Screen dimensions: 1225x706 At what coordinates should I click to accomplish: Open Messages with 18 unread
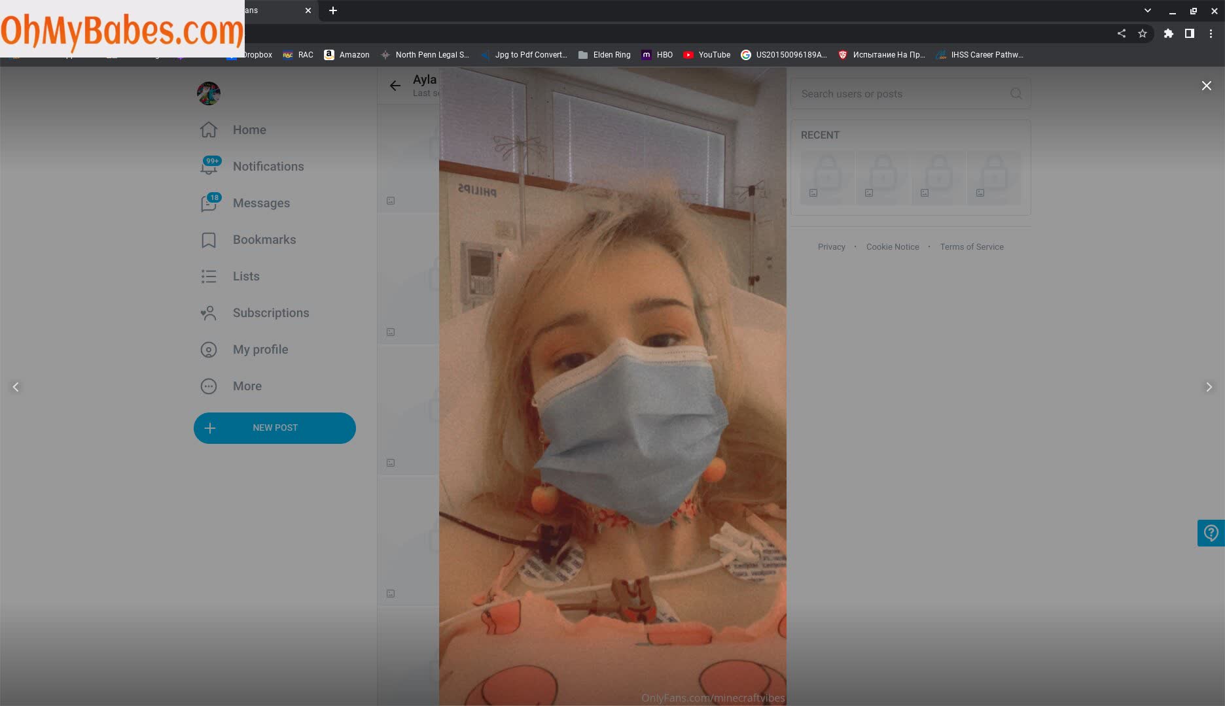point(245,203)
